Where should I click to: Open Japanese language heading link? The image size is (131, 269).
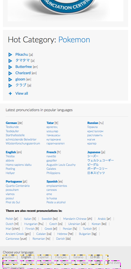pyautogui.click(x=94, y=152)
